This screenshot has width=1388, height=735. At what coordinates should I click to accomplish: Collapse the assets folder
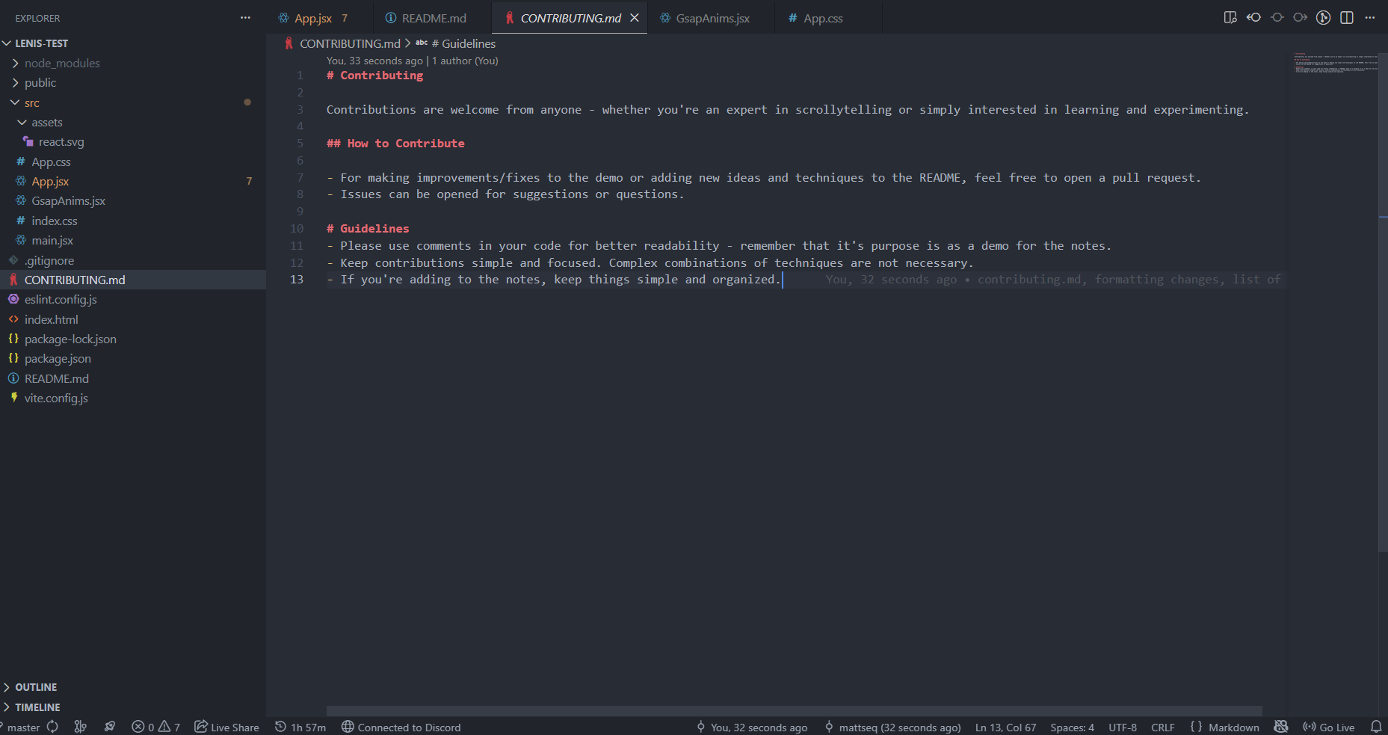[x=46, y=123]
